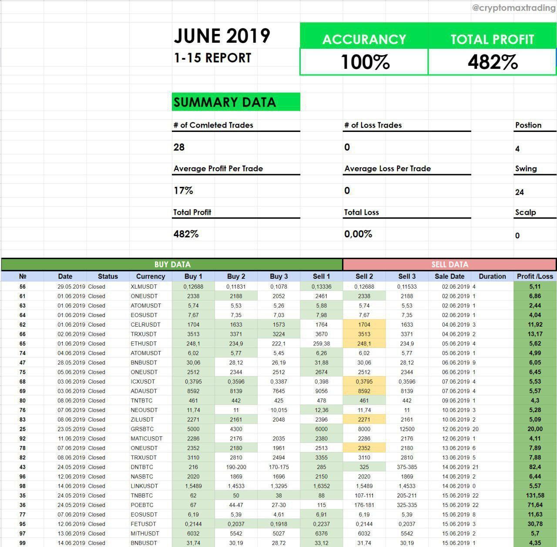Screen dimensions: 557x547
Task: Select the BUY DATA green header bar
Action: [172, 264]
